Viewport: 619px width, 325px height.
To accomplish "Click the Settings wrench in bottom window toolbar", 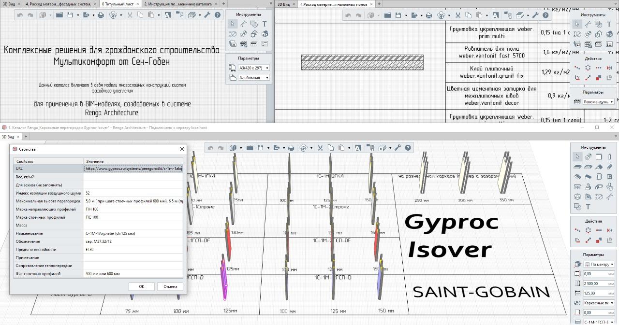I will pyautogui.click(x=397, y=148).
